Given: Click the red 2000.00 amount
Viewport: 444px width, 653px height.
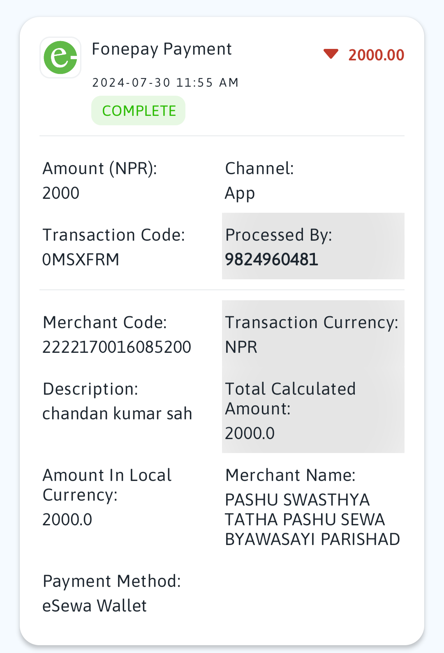Looking at the screenshot, I should [376, 55].
